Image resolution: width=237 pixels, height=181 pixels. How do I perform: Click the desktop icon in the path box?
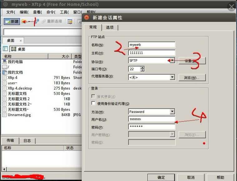click(14, 49)
